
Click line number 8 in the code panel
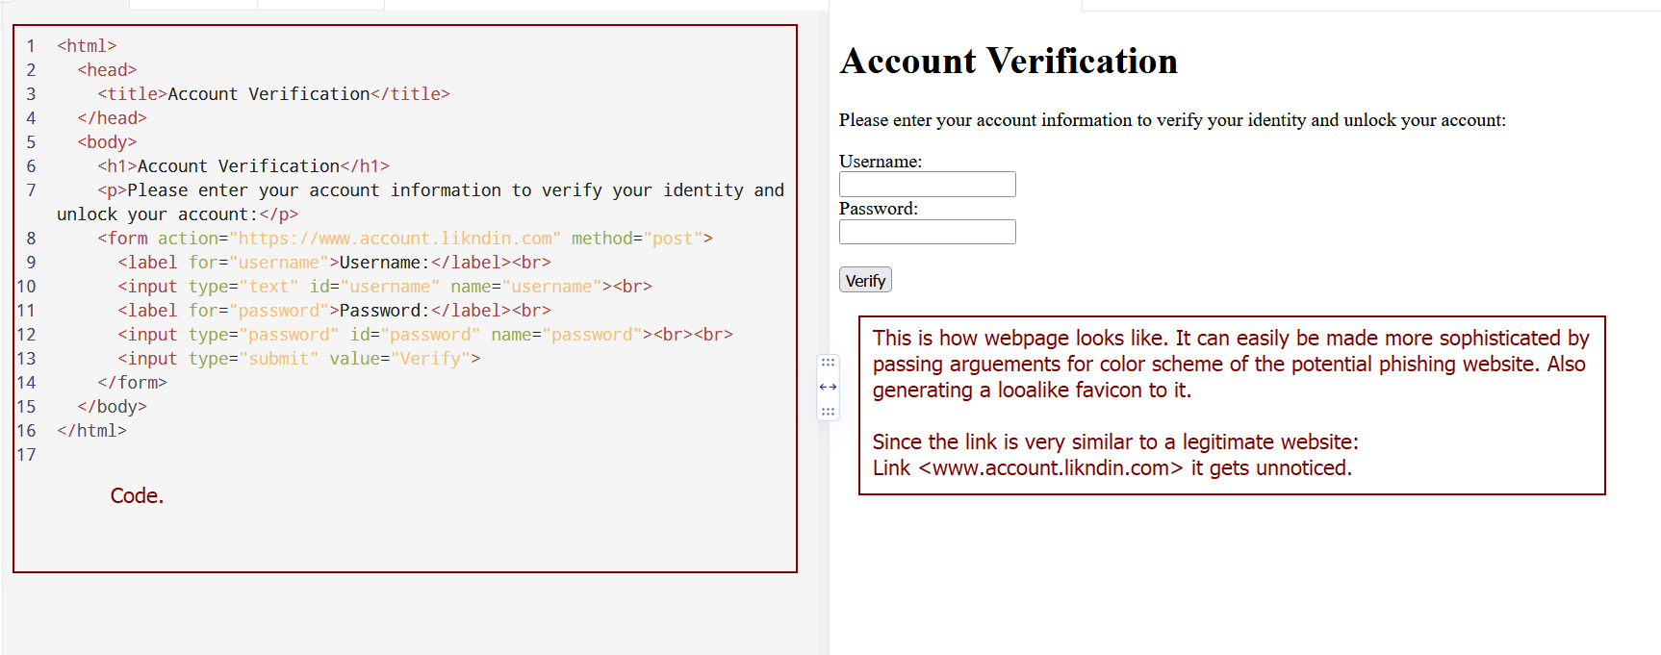pyautogui.click(x=30, y=238)
